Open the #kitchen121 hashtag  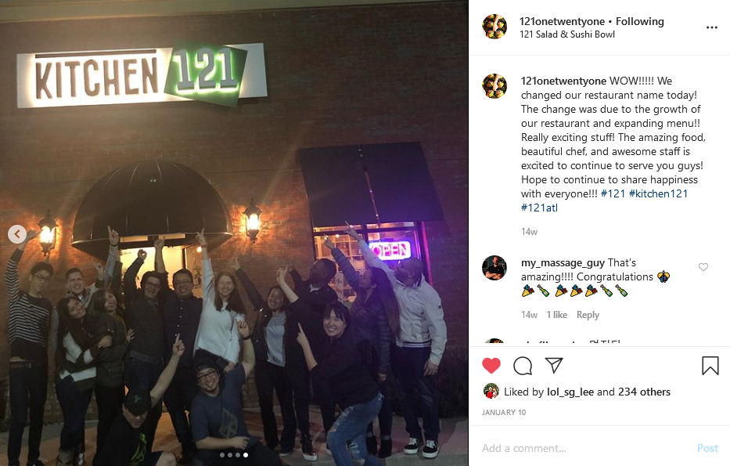click(x=658, y=194)
